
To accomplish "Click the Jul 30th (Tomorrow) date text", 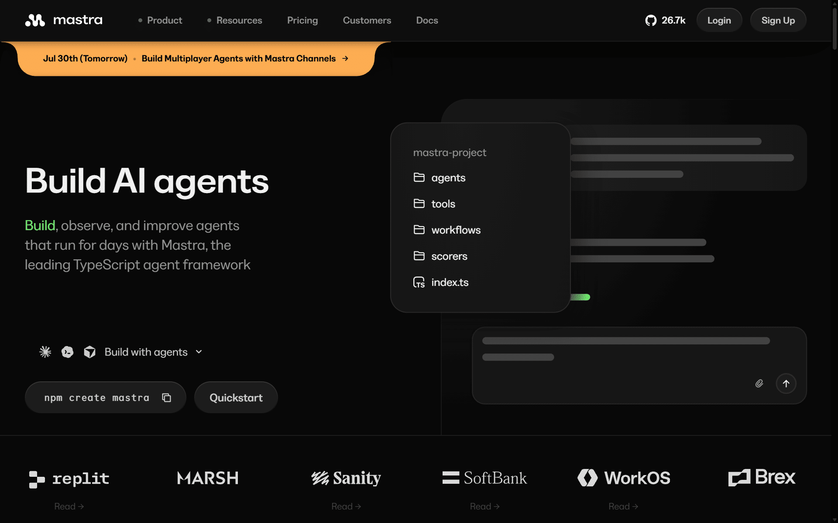I will 85,58.
